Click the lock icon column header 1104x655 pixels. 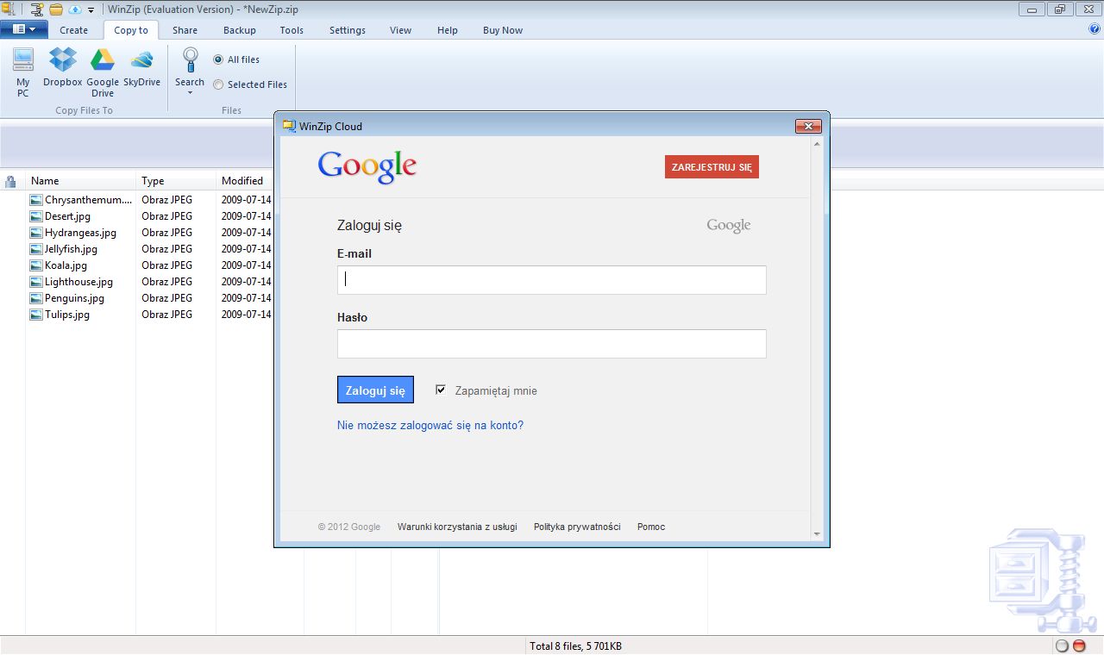coord(10,181)
